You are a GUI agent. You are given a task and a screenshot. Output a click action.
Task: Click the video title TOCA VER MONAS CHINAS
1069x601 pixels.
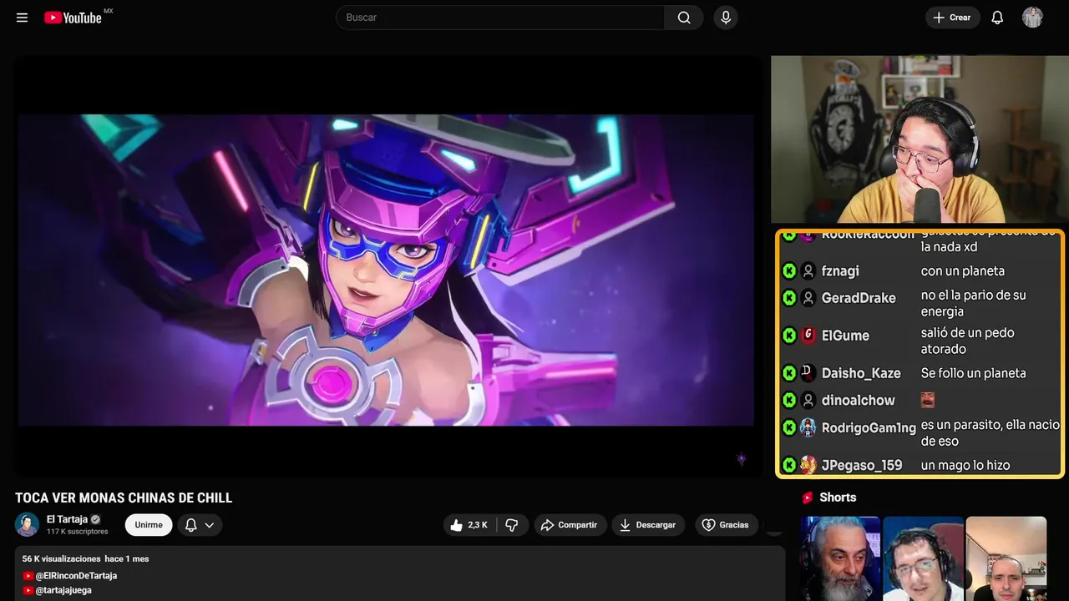[x=124, y=498]
